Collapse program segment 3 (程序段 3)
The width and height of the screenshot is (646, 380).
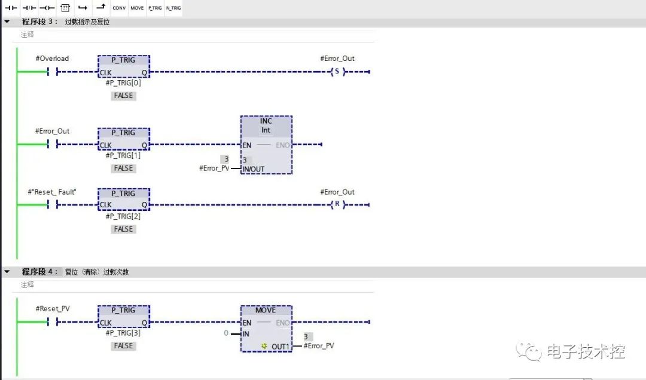[7, 22]
